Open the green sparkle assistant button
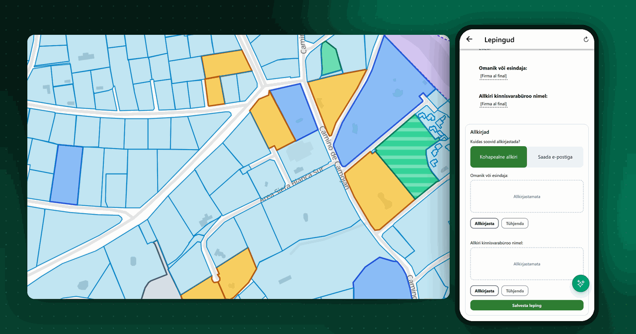Viewport: 636px width, 334px height. coord(580,283)
